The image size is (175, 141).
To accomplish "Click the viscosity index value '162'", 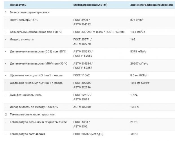I will pos(133,39).
